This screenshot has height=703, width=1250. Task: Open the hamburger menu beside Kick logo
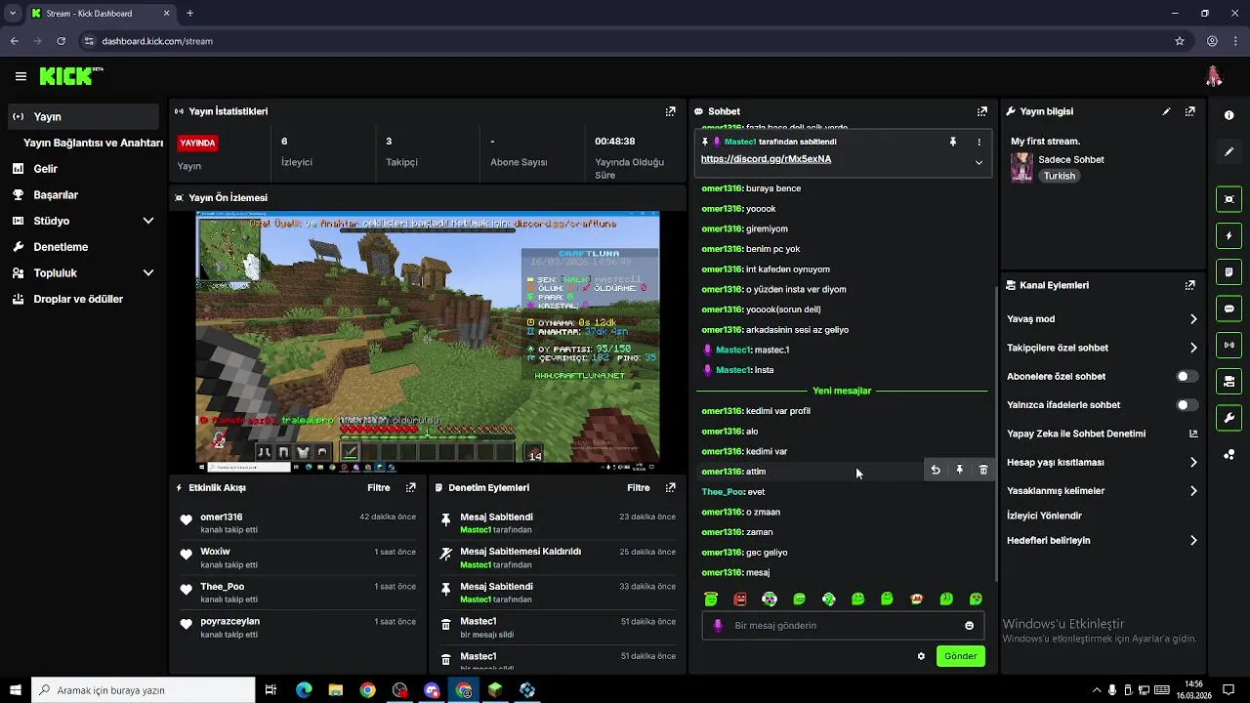[21, 76]
